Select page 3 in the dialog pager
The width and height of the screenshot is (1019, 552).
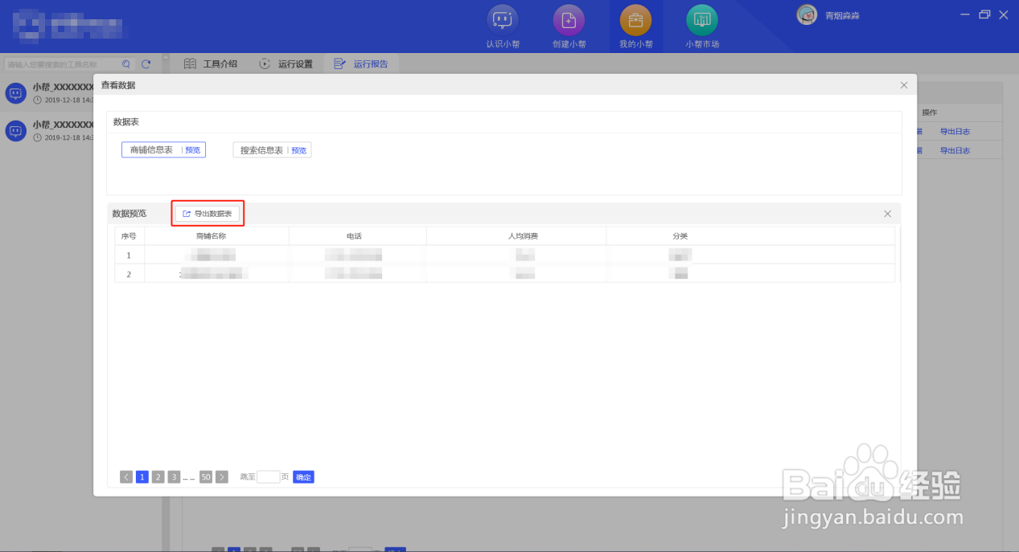click(174, 477)
